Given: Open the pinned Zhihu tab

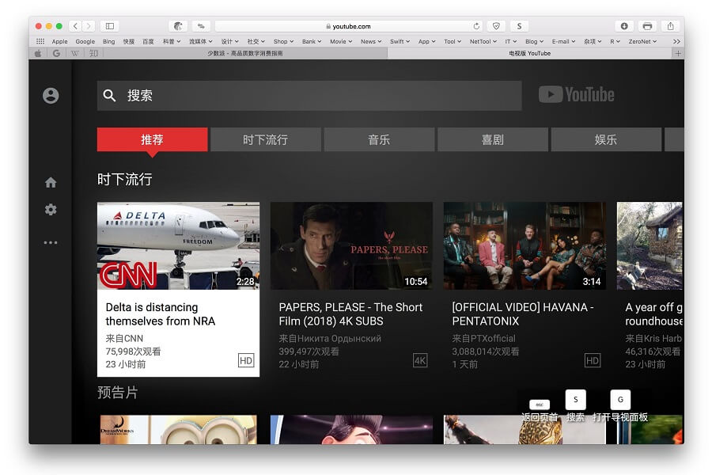Looking at the screenshot, I should tap(93, 53).
